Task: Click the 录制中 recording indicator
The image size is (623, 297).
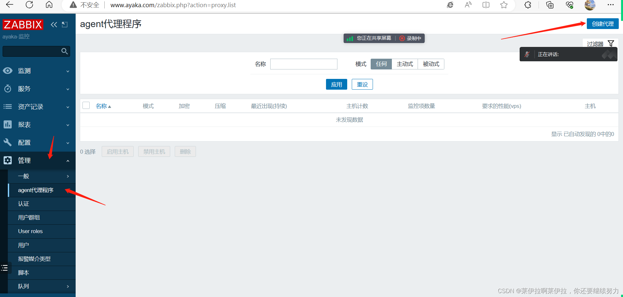Action: pos(410,38)
